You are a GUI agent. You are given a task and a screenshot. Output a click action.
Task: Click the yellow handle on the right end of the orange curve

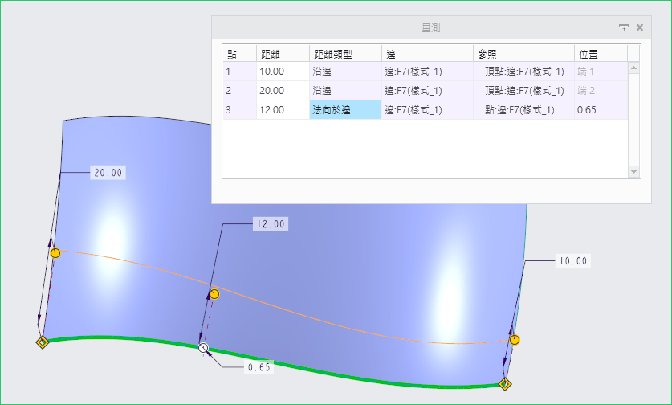pyautogui.click(x=515, y=340)
